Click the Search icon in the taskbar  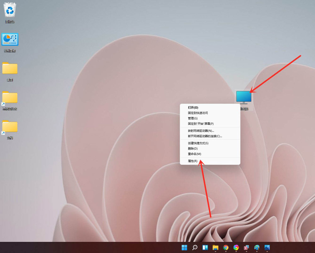click(195, 248)
